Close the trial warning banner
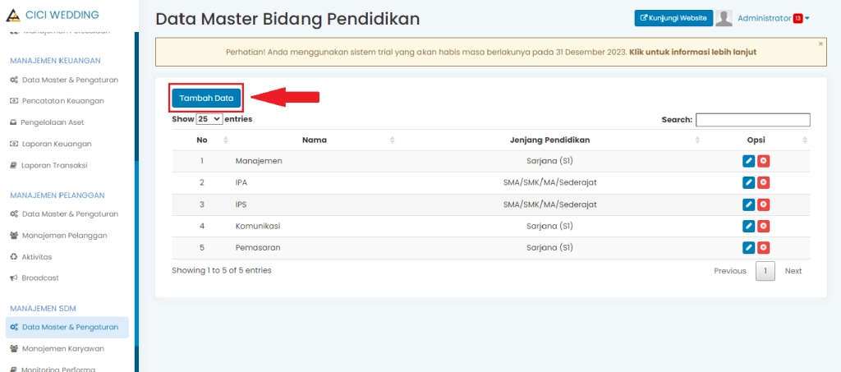The height and width of the screenshot is (372, 841). click(820, 44)
